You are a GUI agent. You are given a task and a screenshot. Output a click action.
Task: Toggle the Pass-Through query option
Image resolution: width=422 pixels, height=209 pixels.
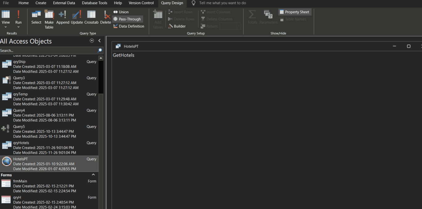tap(127, 19)
